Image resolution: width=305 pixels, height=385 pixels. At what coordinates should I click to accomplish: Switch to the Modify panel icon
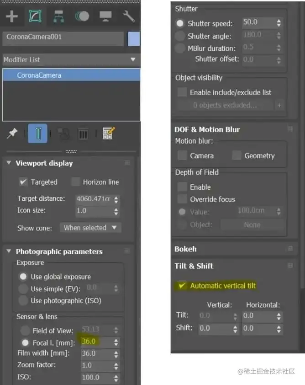tap(35, 16)
